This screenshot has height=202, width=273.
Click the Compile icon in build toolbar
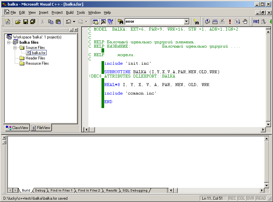coord(208,22)
